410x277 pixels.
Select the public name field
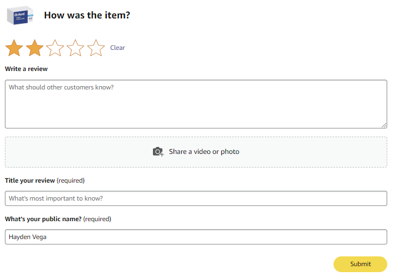coord(196,237)
